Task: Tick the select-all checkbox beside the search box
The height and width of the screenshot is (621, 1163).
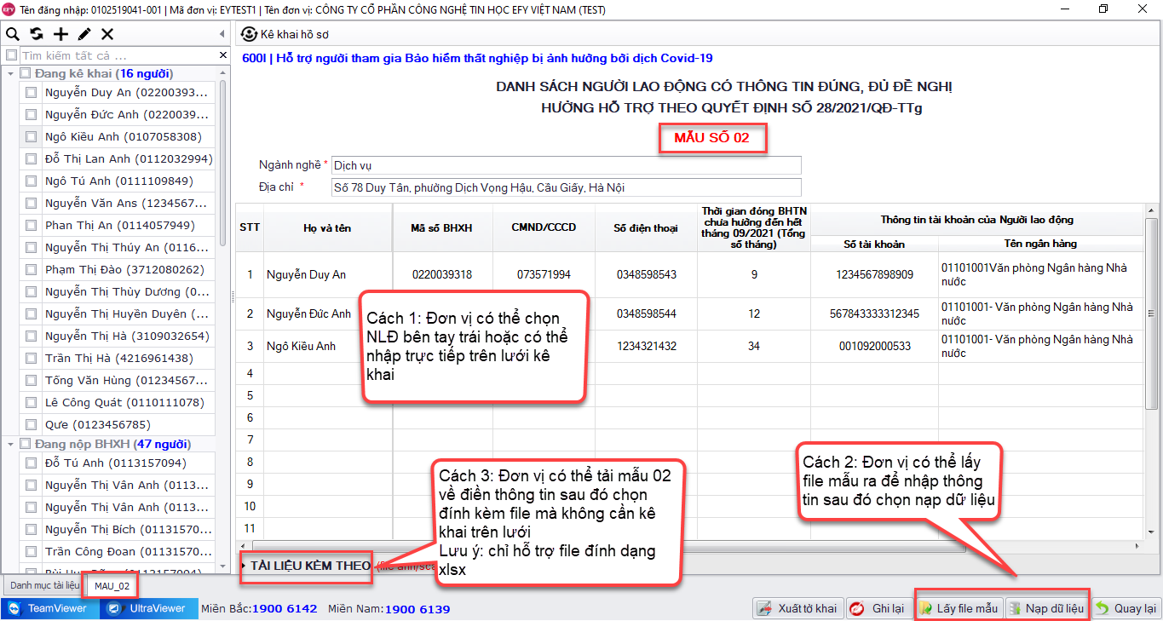Action: (11, 55)
